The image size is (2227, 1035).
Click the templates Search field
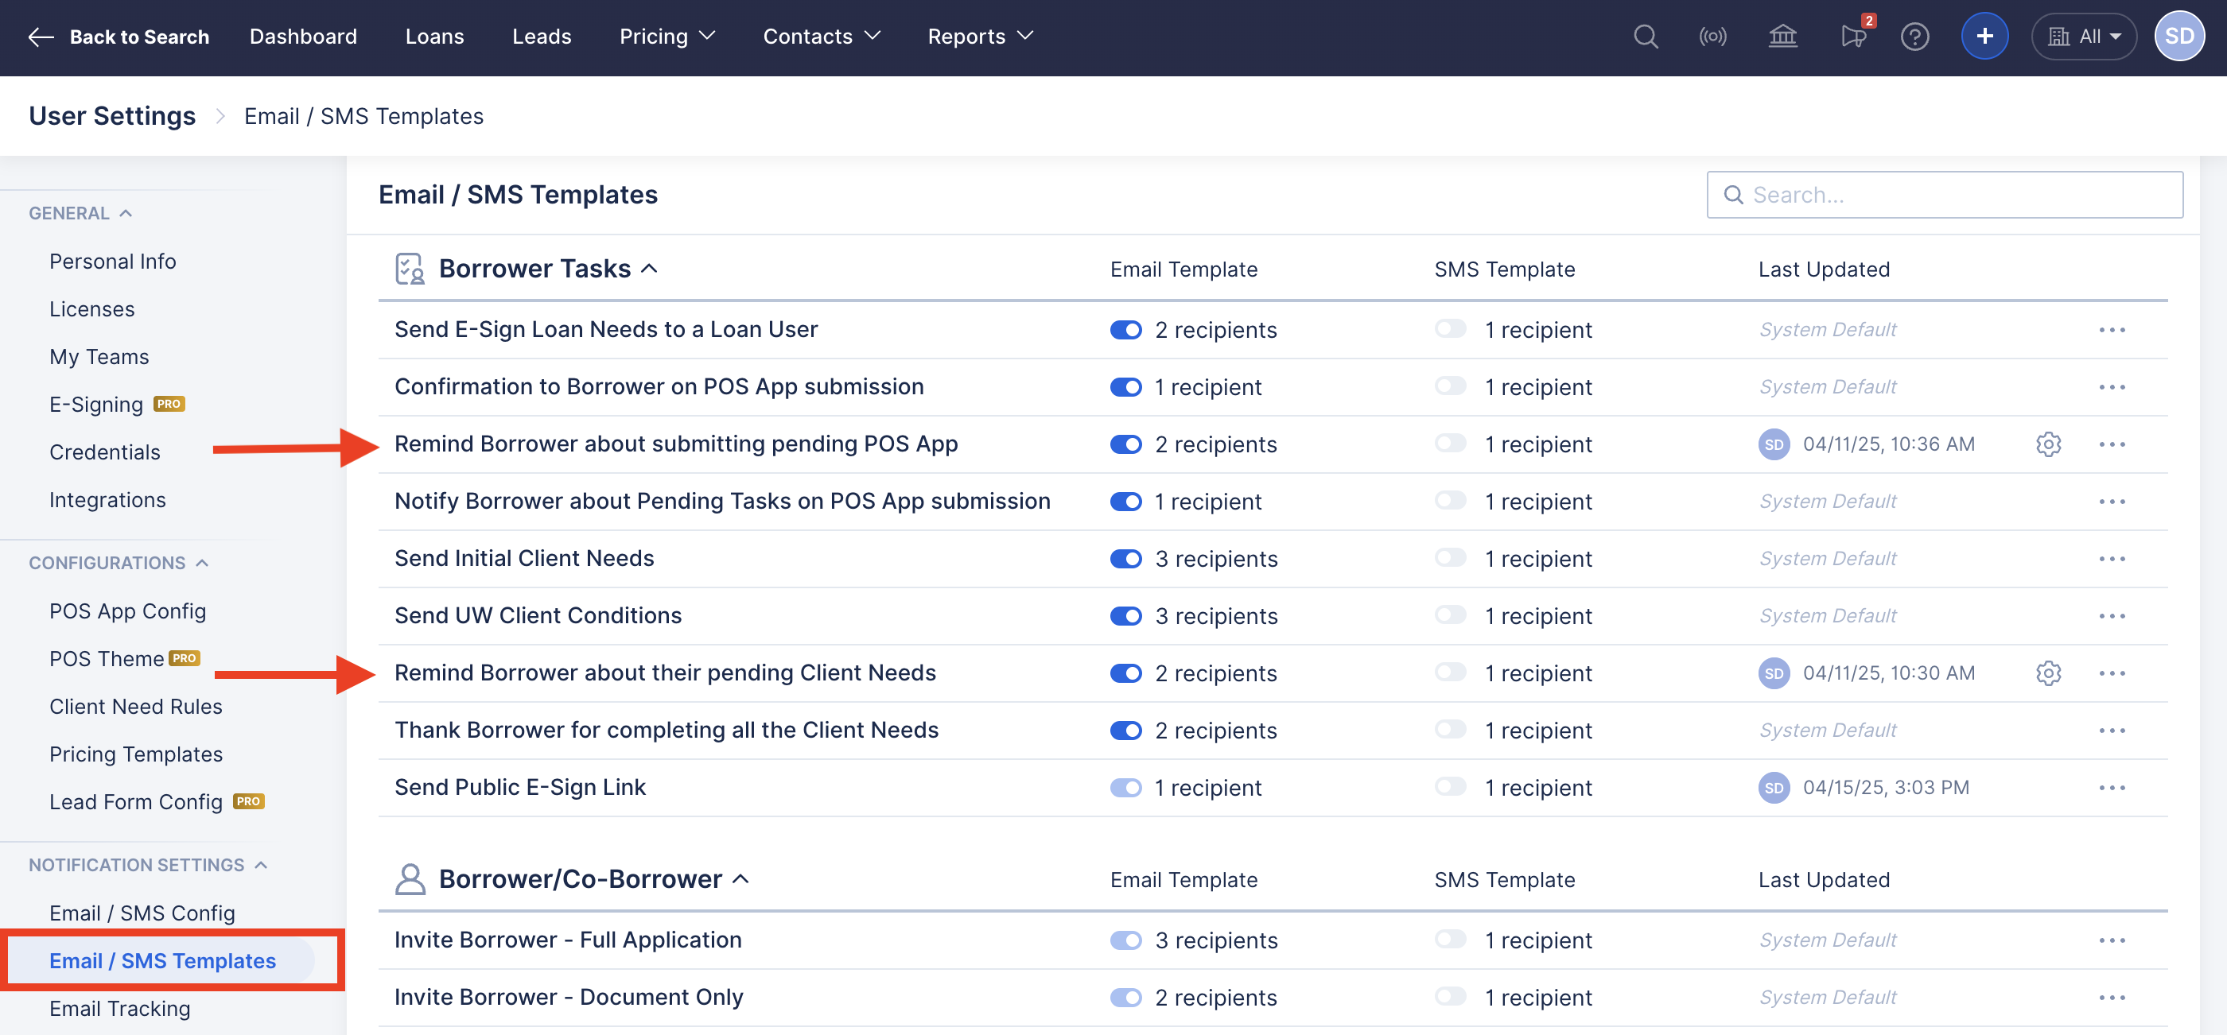[x=1945, y=195]
